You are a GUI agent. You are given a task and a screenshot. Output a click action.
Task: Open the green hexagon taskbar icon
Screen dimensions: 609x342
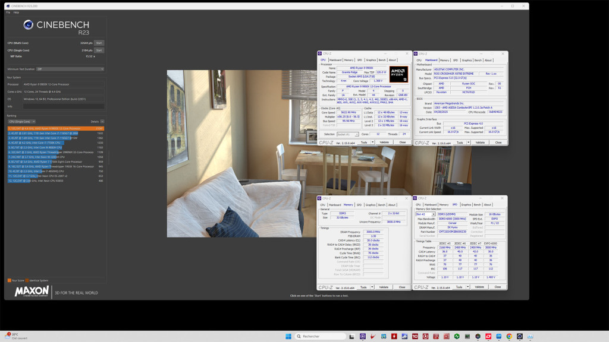click(457, 336)
